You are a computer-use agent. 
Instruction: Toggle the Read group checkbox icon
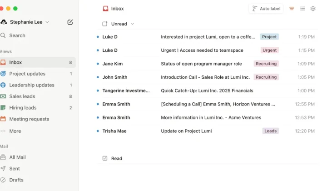(x=105, y=158)
